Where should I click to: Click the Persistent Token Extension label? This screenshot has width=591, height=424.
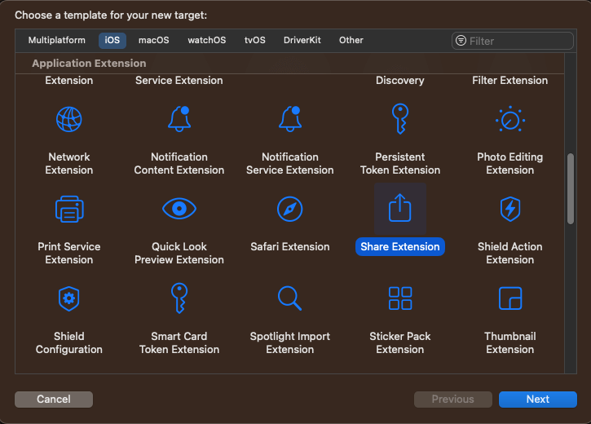click(x=400, y=164)
